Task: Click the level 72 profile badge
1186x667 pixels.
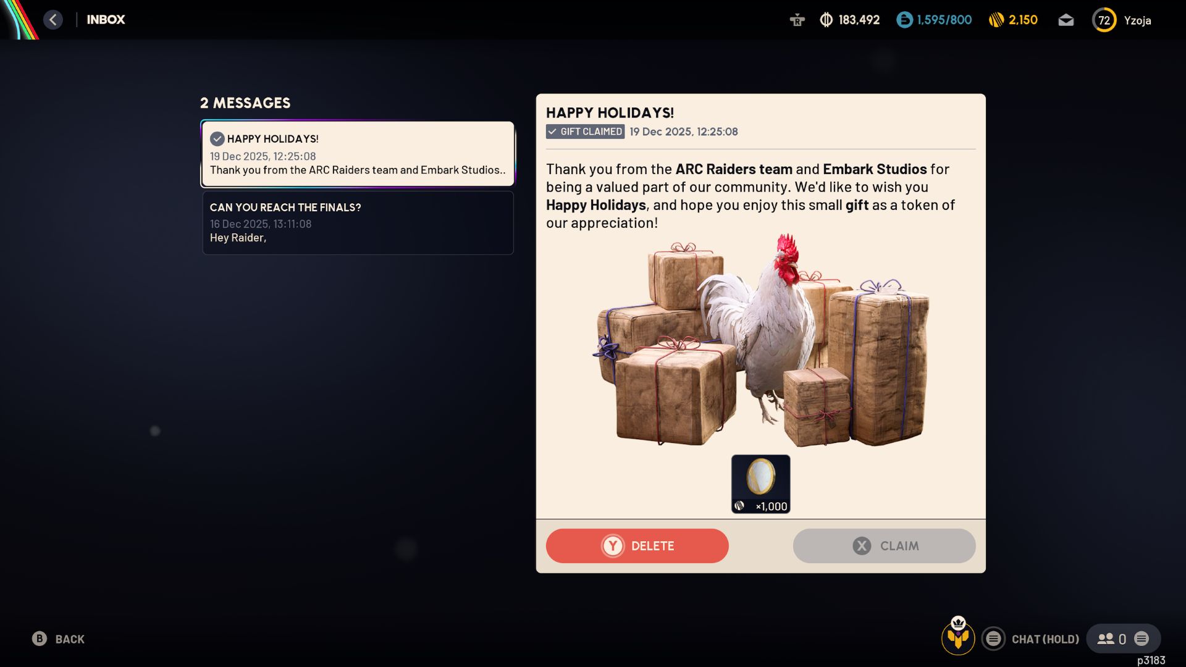Action: pos(1104,20)
